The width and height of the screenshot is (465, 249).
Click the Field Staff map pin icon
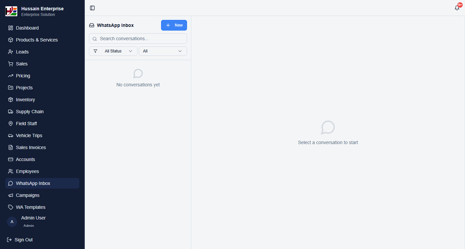tap(11, 124)
